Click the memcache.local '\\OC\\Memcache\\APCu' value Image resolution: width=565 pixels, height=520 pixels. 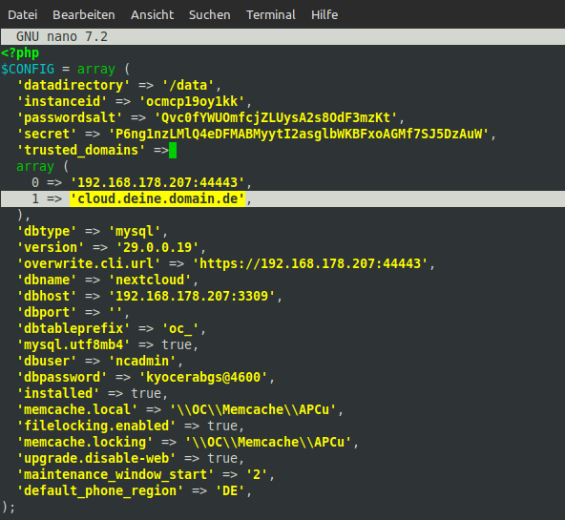pyautogui.click(x=253, y=409)
